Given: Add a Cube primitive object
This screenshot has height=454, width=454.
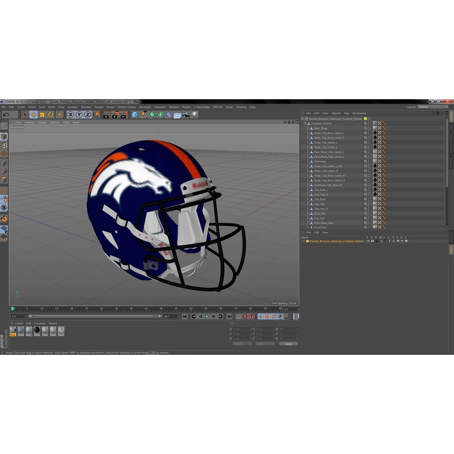Looking at the screenshot, I should pos(135,115).
